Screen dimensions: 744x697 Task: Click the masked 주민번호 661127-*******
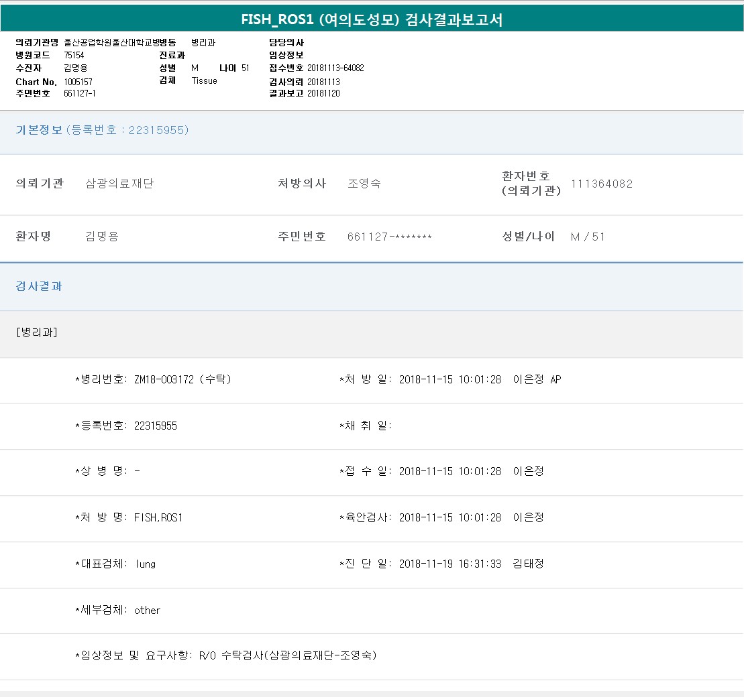pyautogui.click(x=389, y=237)
